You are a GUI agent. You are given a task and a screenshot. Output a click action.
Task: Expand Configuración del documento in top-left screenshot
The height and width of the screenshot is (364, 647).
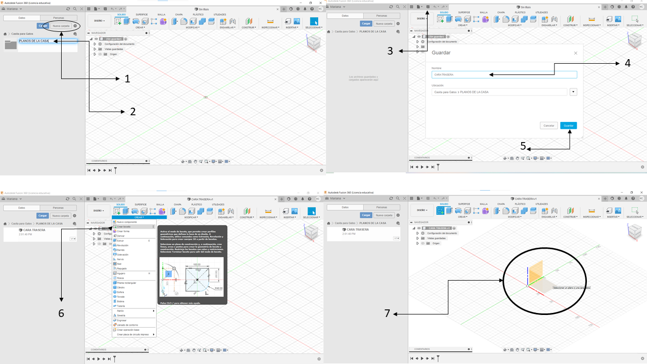[95, 43]
